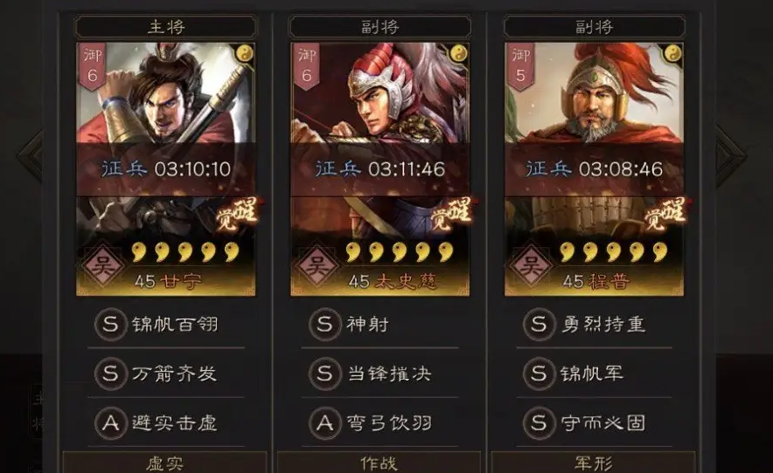This screenshot has height=473, width=773.
Task: Click the A-rank icon beside 弯弓饮羽
Action: 325,422
